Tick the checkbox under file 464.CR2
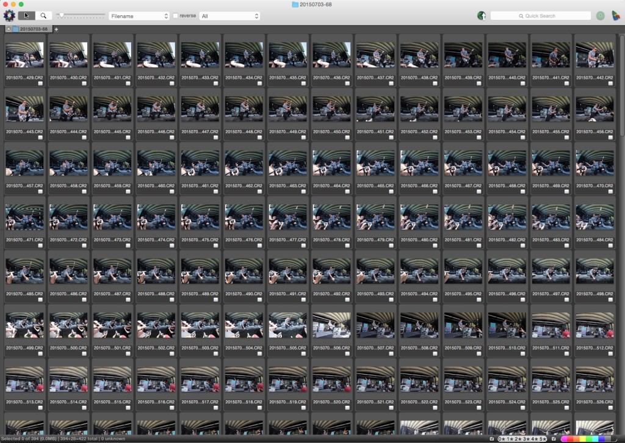625x443 pixels. (x=347, y=192)
